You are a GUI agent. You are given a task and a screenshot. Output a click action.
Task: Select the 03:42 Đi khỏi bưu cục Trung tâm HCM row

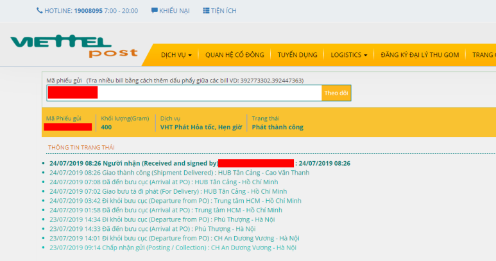click(x=175, y=201)
